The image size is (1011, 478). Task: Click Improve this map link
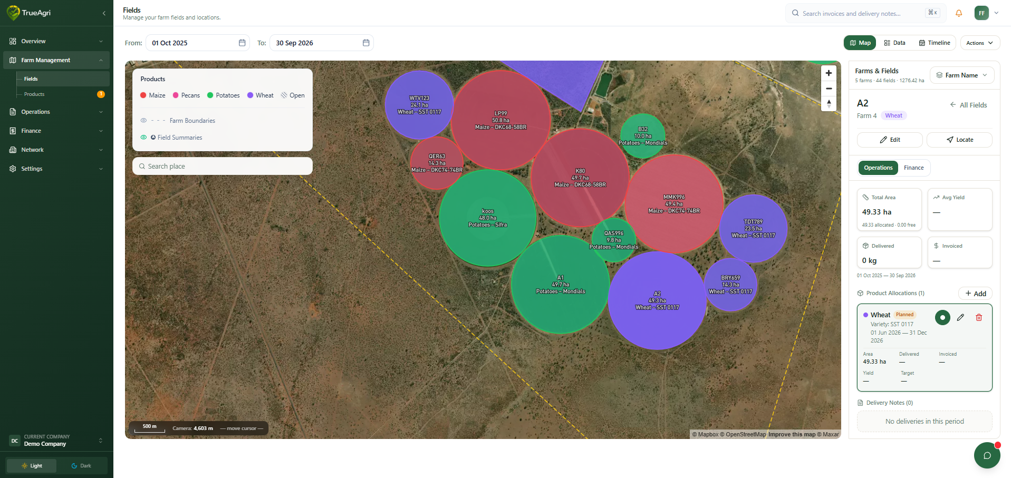pyautogui.click(x=792, y=434)
